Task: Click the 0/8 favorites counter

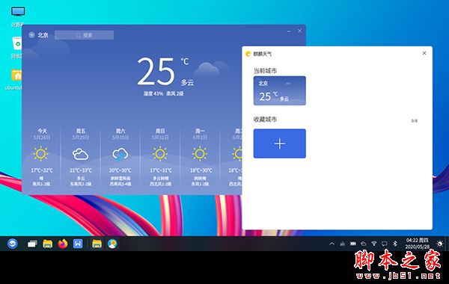Action: coord(415,120)
